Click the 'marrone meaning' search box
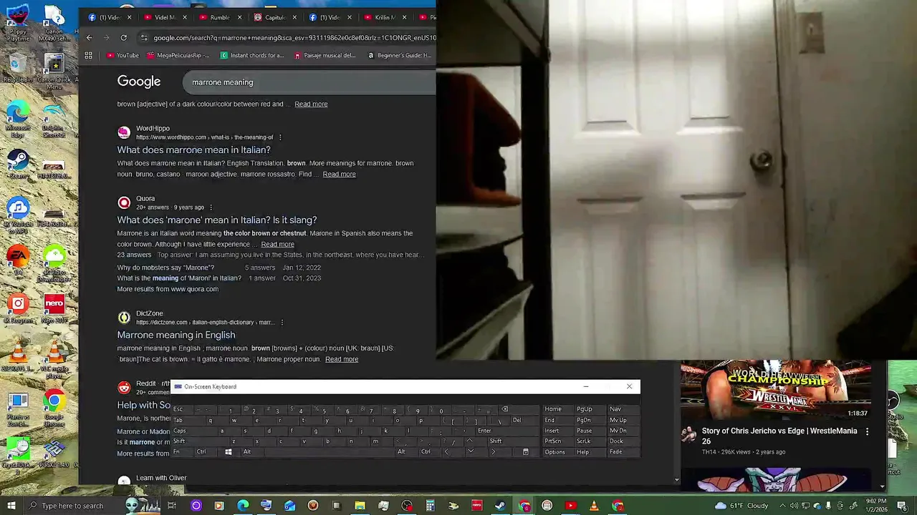917x515 pixels. click(x=308, y=82)
